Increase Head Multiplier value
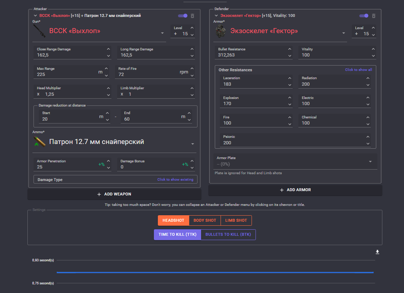Viewport: 404px width, 293px height. (x=108, y=88)
